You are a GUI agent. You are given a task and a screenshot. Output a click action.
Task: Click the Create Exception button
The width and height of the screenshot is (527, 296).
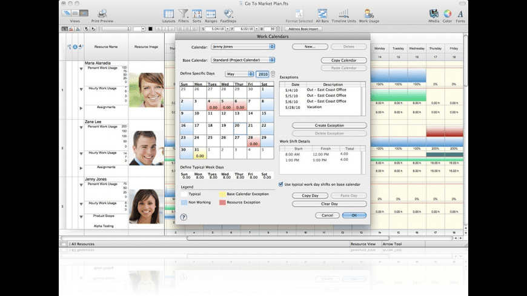click(x=330, y=126)
